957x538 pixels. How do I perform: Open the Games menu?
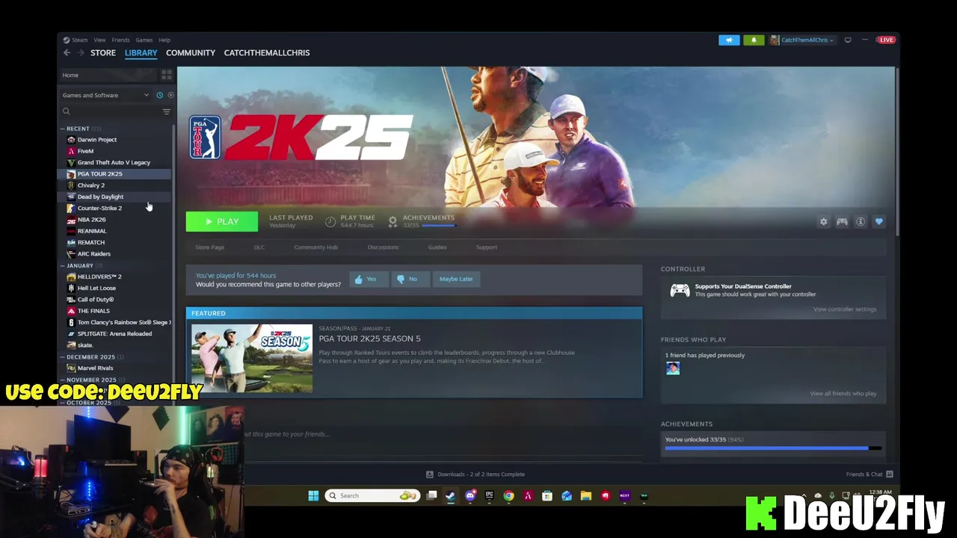tap(144, 40)
